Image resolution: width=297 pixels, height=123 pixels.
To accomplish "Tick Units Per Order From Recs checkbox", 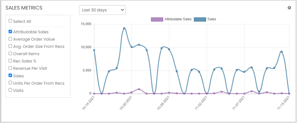I will click(10, 83).
